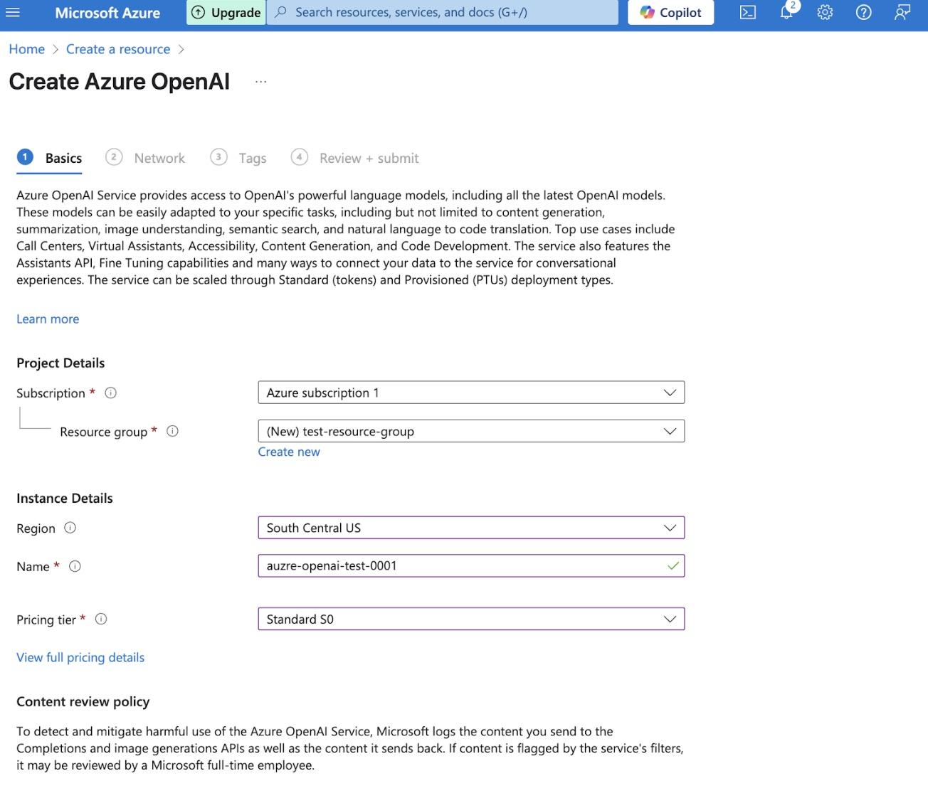
Task: Click Create new under Resource group
Action: (289, 452)
